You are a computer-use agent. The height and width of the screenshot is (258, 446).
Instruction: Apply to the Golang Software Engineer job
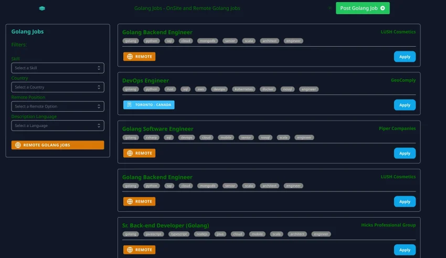[x=405, y=153]
